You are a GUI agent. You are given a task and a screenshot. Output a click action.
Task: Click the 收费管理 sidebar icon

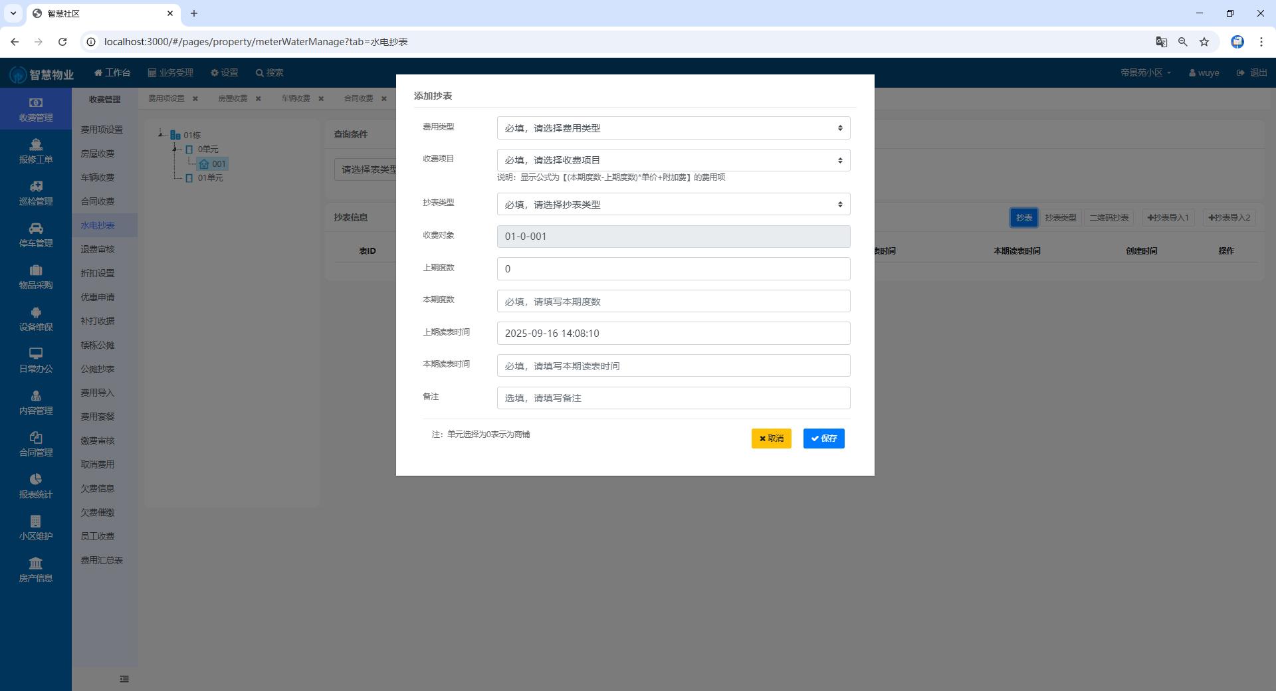(x=36, y=103)
